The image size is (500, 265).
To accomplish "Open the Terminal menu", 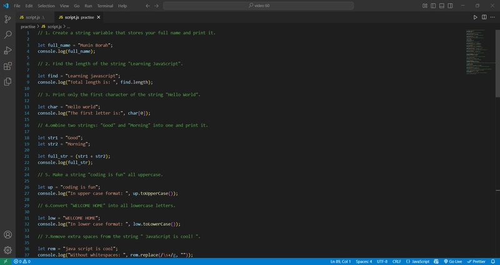I will (105, 6).
